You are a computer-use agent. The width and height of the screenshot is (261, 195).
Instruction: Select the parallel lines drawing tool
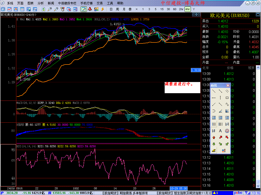[227, 91]
